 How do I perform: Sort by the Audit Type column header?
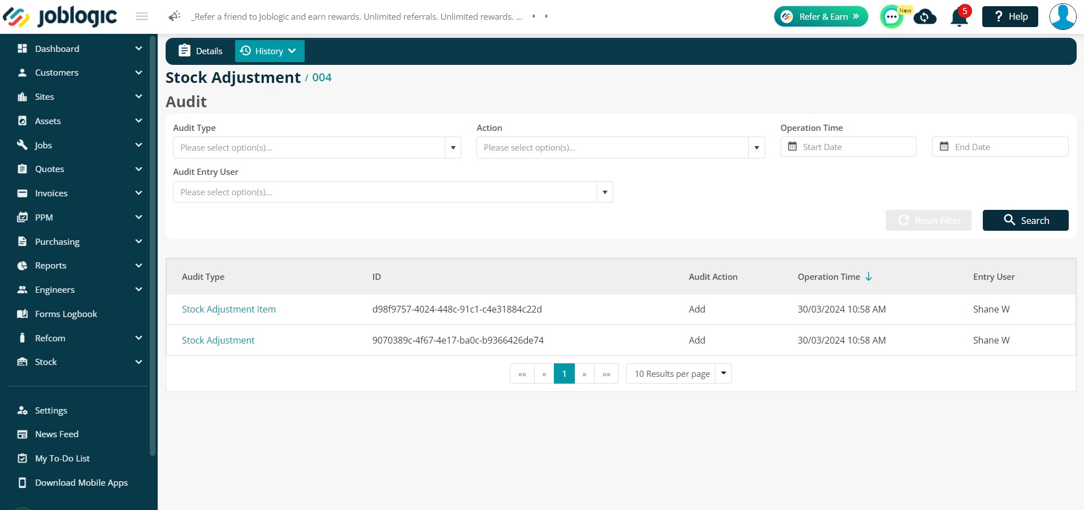(x=203, y=276)
